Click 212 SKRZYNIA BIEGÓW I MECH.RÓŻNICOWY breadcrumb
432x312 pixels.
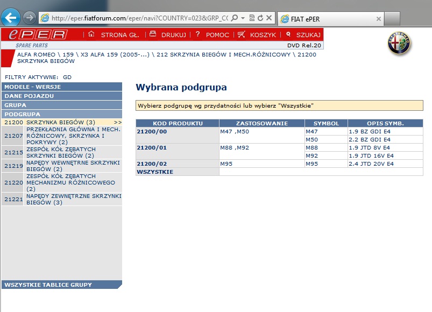[223, 54]
